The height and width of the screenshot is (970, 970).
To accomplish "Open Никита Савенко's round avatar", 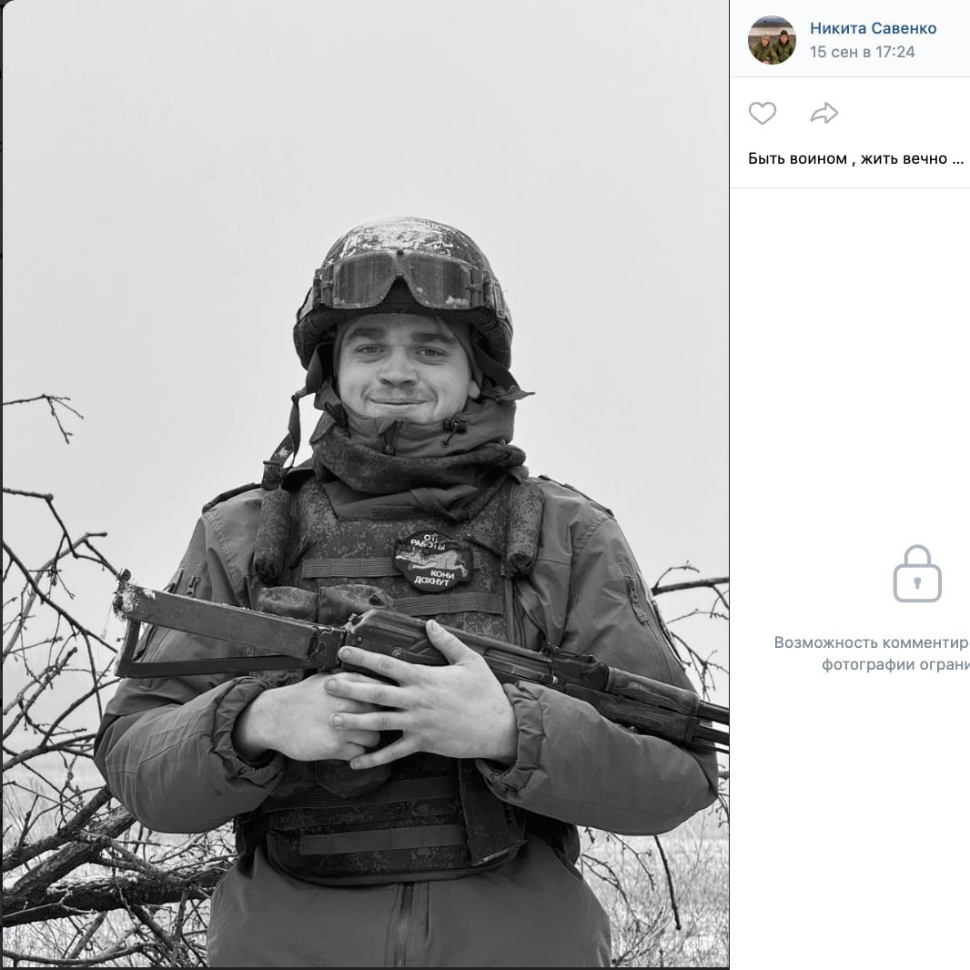I will coord(772,40).
